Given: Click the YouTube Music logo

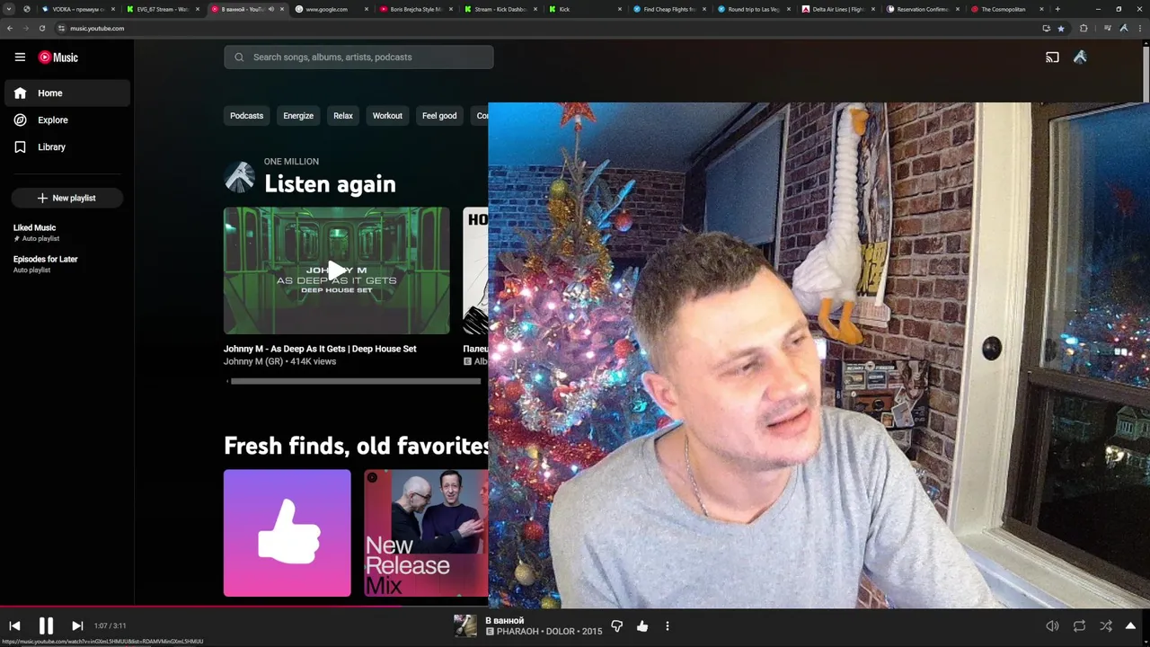Looking at the screenshot, I should coord(58,57).
